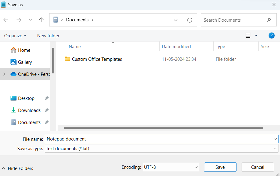280x176 pixels.
Task: Expand the OneDrive tree item
Action: 4,74
